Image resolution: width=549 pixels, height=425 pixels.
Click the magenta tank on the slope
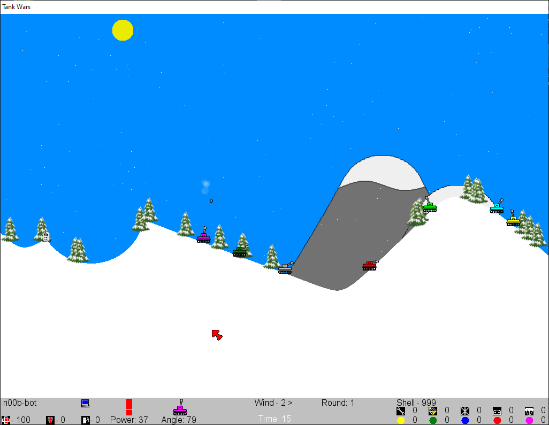[203, 238]
